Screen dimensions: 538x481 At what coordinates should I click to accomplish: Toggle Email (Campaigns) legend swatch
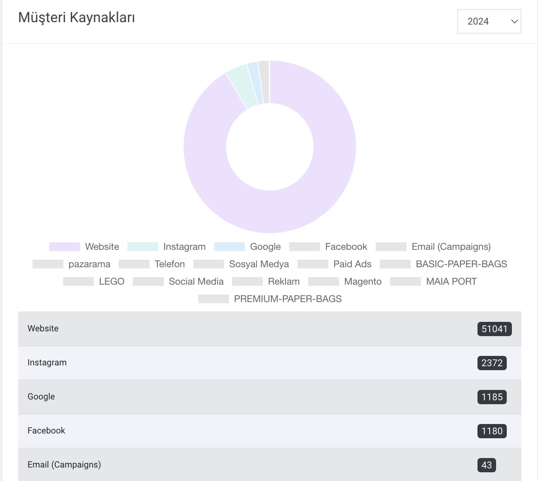[391, 247]
